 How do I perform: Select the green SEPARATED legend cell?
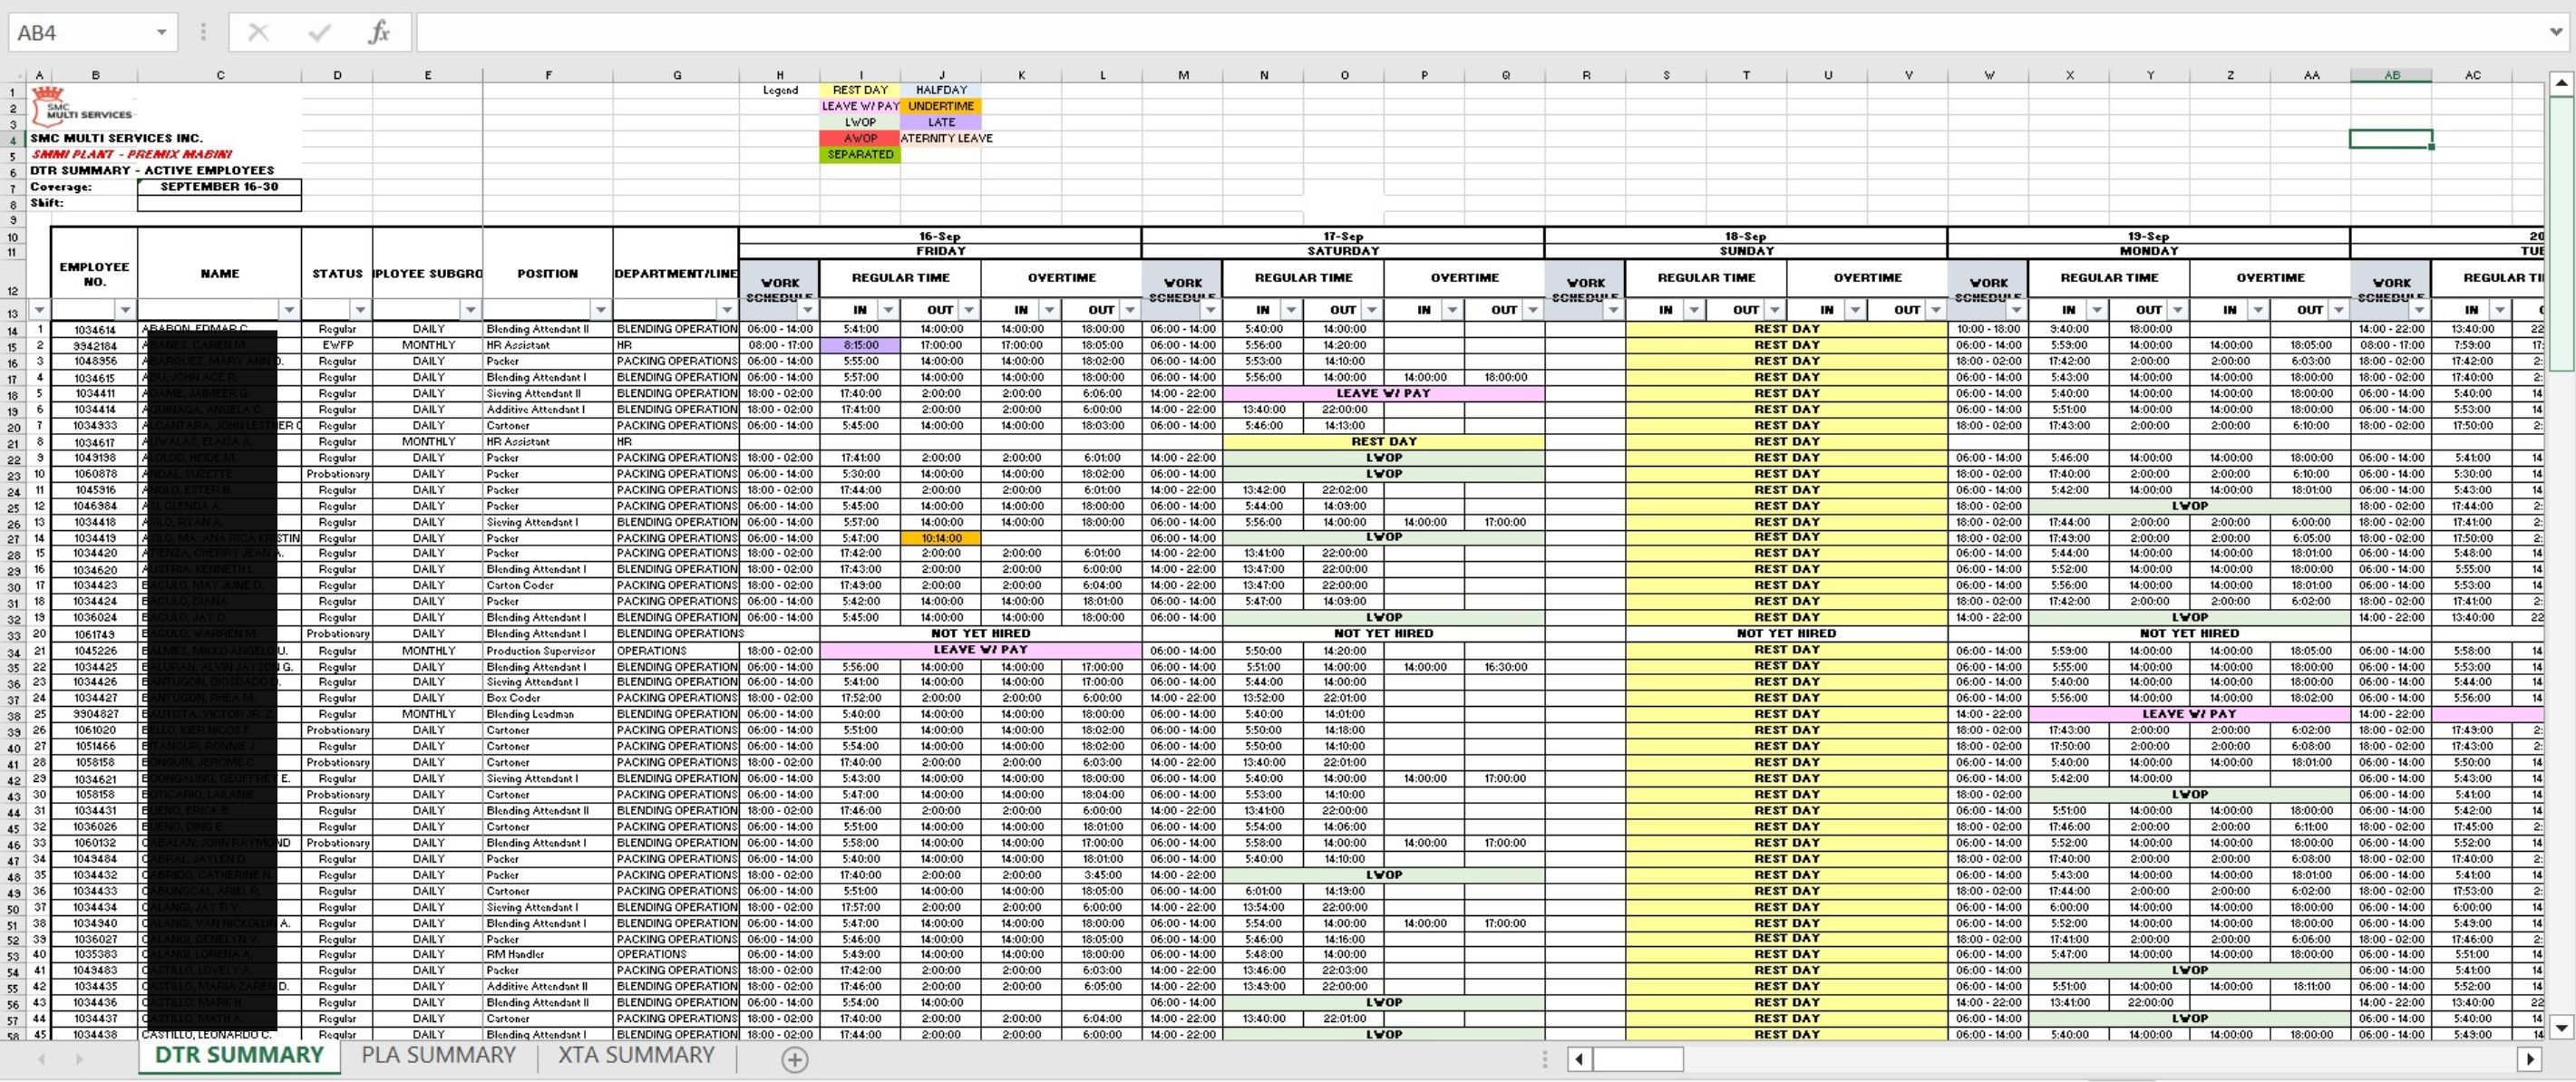coord(860,155)
